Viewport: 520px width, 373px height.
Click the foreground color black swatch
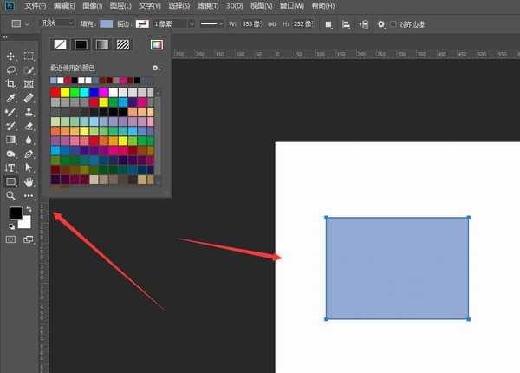15,213
